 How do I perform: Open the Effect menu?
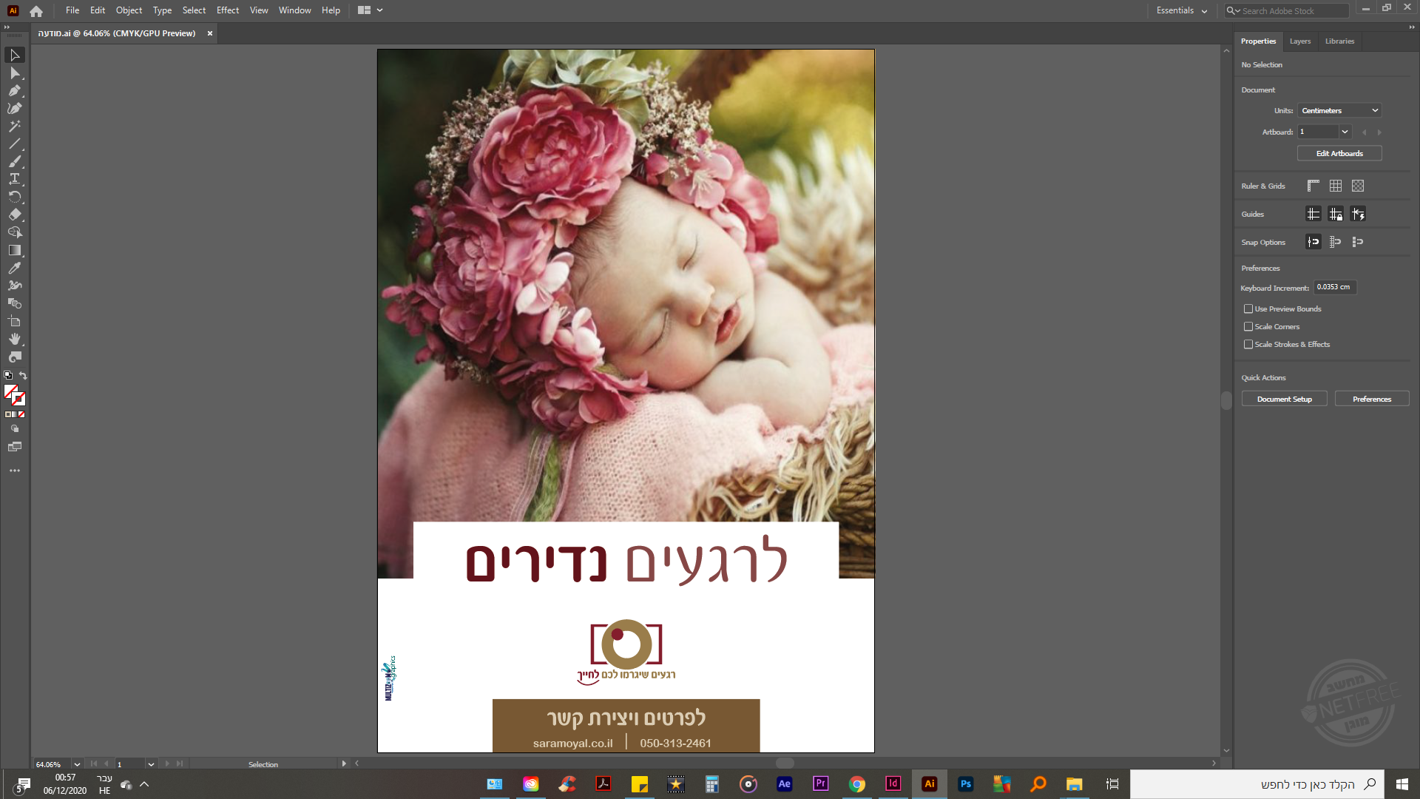pyautogui.click(x=227, y=10)
